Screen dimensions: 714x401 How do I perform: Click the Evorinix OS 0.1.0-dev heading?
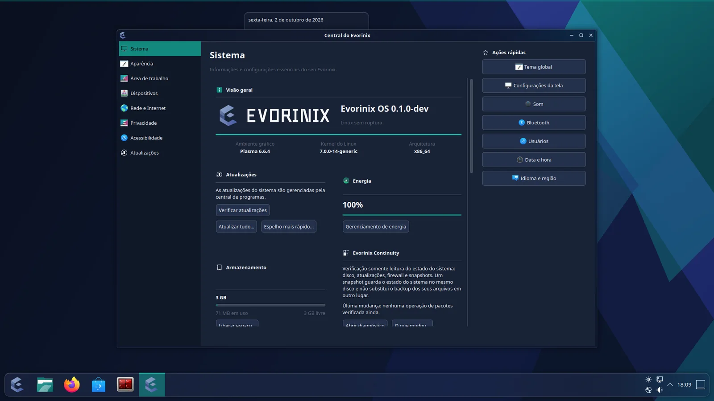[385, 109]
